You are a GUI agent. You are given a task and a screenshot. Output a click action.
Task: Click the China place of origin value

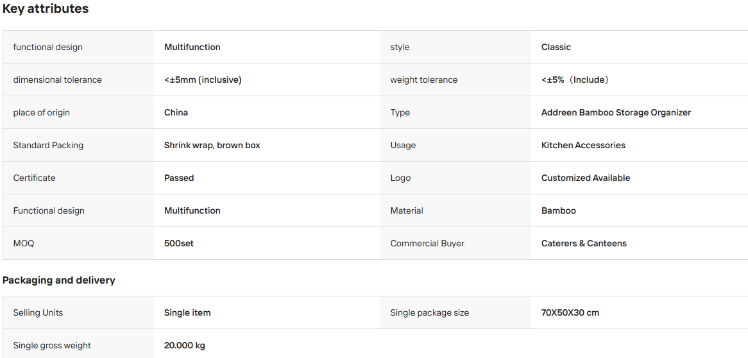tap(176, 113)
